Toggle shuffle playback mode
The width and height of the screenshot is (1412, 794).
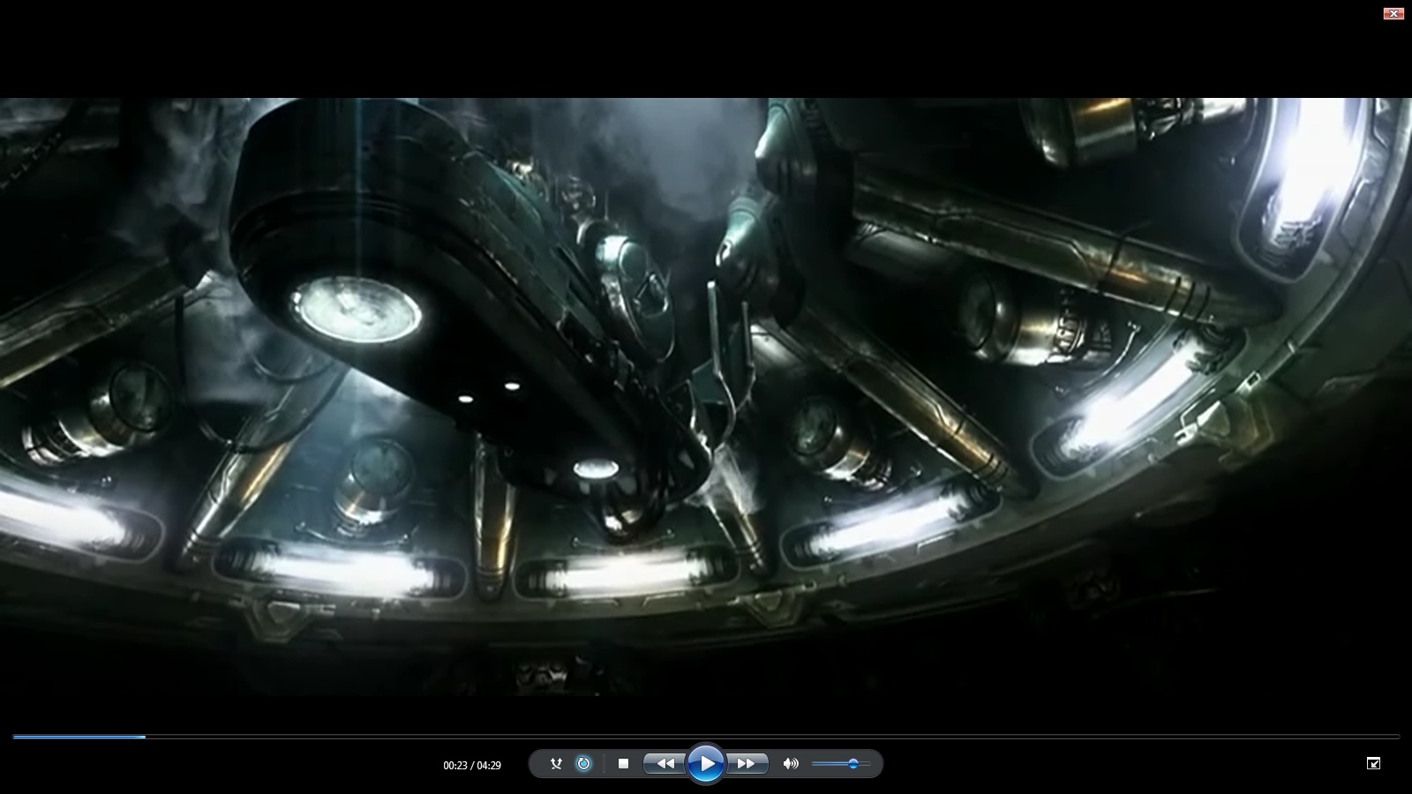(x=556, y=764)
